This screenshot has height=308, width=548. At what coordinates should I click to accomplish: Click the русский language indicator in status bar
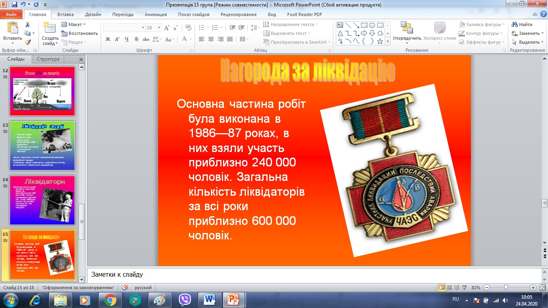click(143, 288)
